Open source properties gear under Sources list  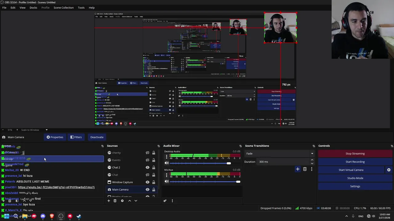[122, 201]
